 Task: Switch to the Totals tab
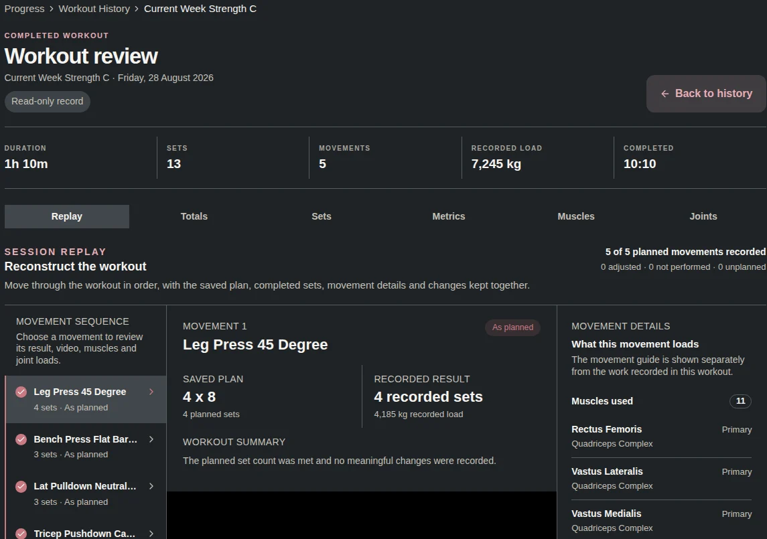coord(194,216)
